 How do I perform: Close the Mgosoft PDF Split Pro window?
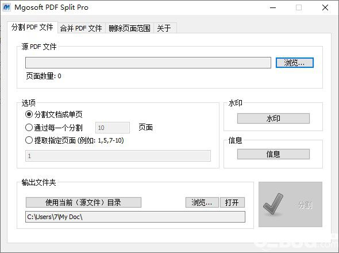coord(325,8)
